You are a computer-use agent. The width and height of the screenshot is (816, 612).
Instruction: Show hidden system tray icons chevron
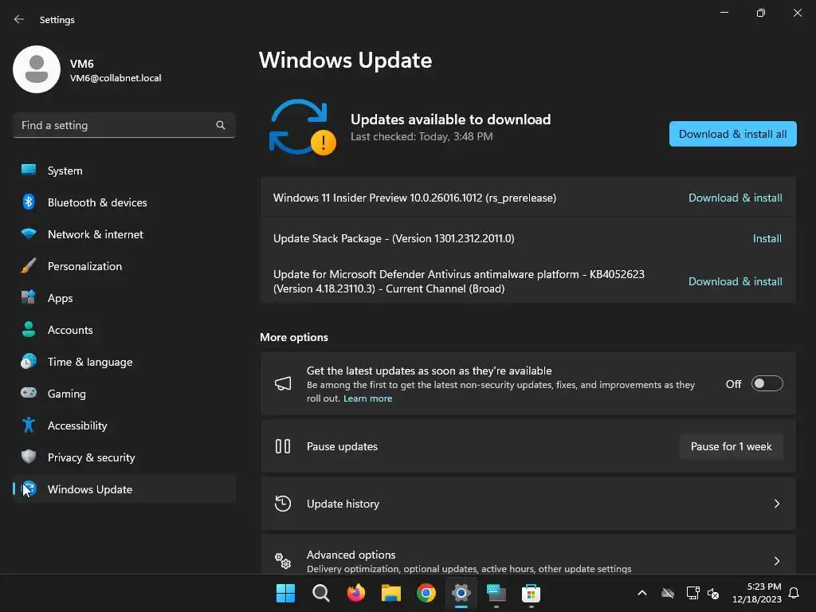click(x=642, y=593)
